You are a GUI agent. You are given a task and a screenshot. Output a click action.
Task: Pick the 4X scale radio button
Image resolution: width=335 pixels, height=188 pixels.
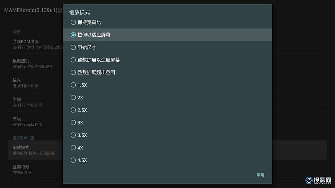coord(167,148)
